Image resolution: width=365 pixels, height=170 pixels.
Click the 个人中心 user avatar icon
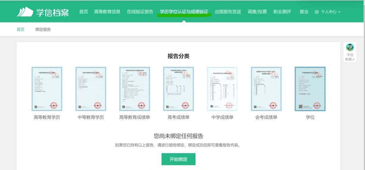pyautogui.click(x=317, y=12)
